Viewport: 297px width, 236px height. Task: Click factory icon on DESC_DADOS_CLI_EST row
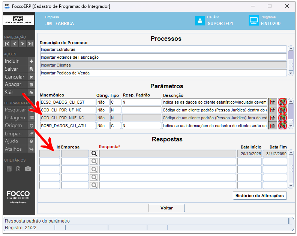[273, 102]
